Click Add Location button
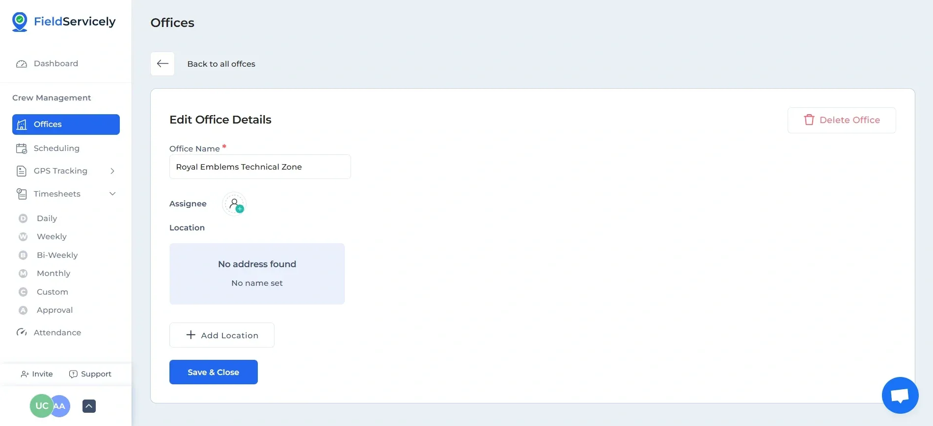 221,335
